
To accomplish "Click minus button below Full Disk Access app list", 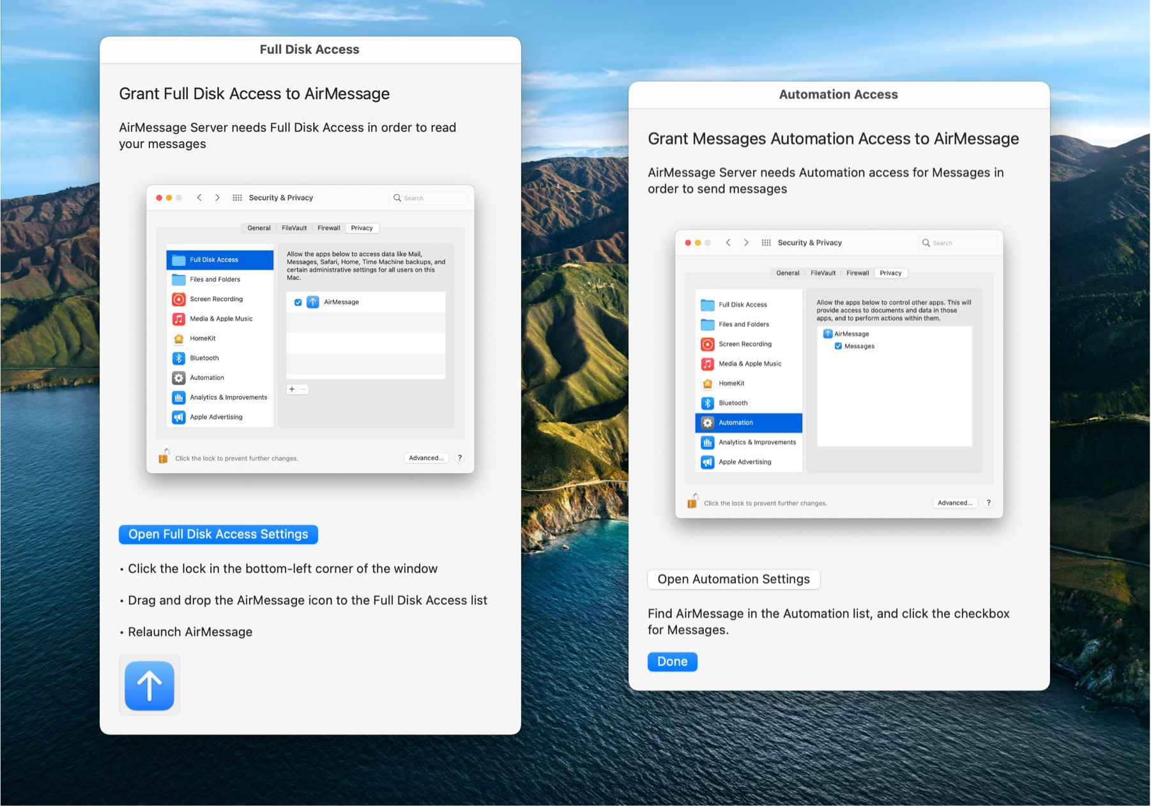I will tap(303, 389).
